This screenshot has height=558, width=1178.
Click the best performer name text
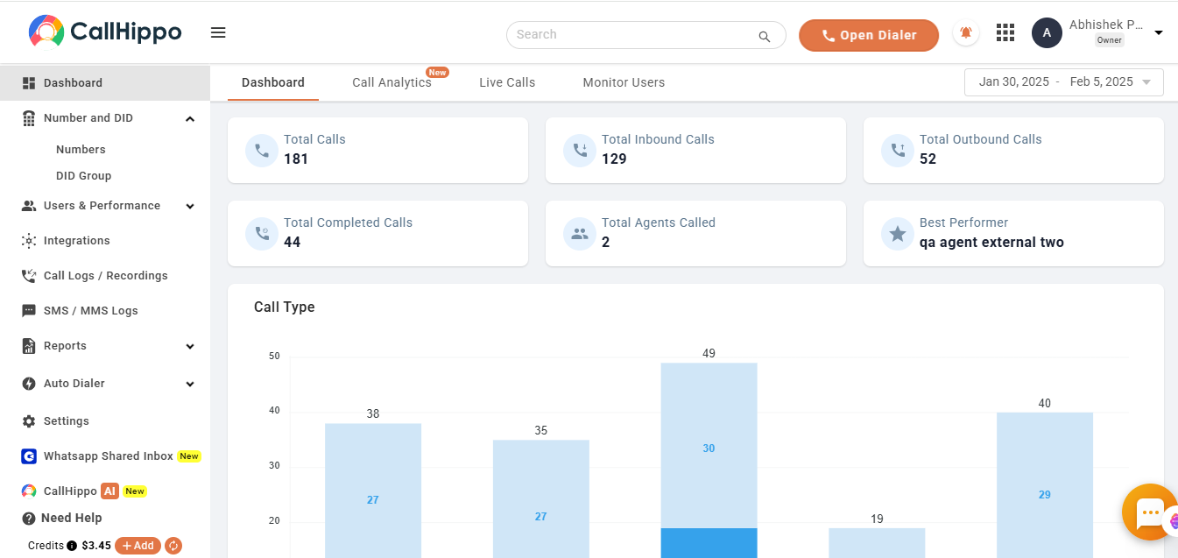991,243
